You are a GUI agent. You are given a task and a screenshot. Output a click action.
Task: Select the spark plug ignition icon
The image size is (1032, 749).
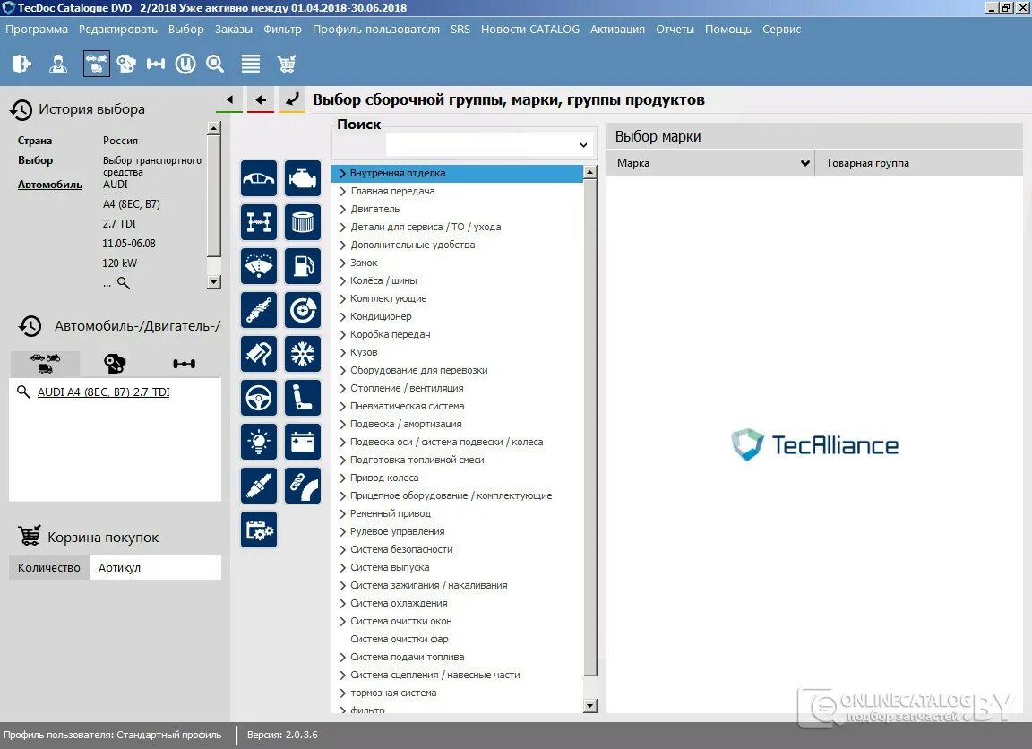point(259,486)
